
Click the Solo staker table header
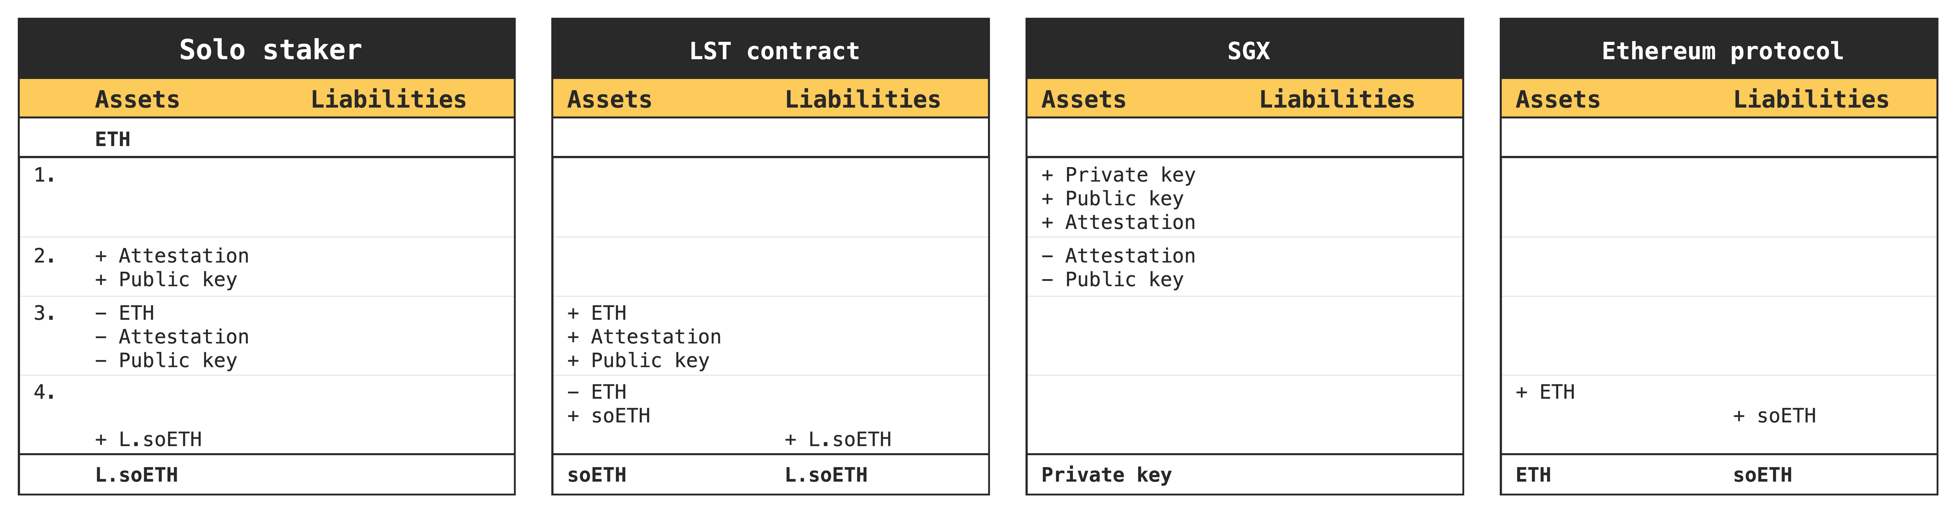(x=270, y=50)
